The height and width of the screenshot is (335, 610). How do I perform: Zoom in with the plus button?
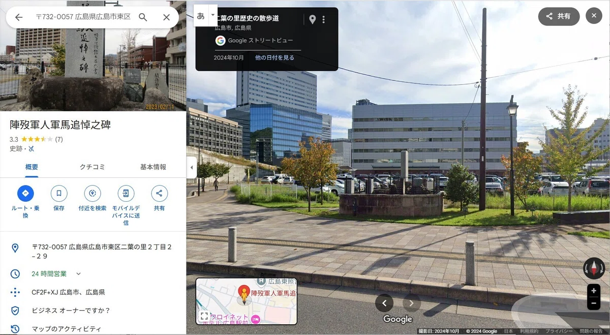[594, 291]
